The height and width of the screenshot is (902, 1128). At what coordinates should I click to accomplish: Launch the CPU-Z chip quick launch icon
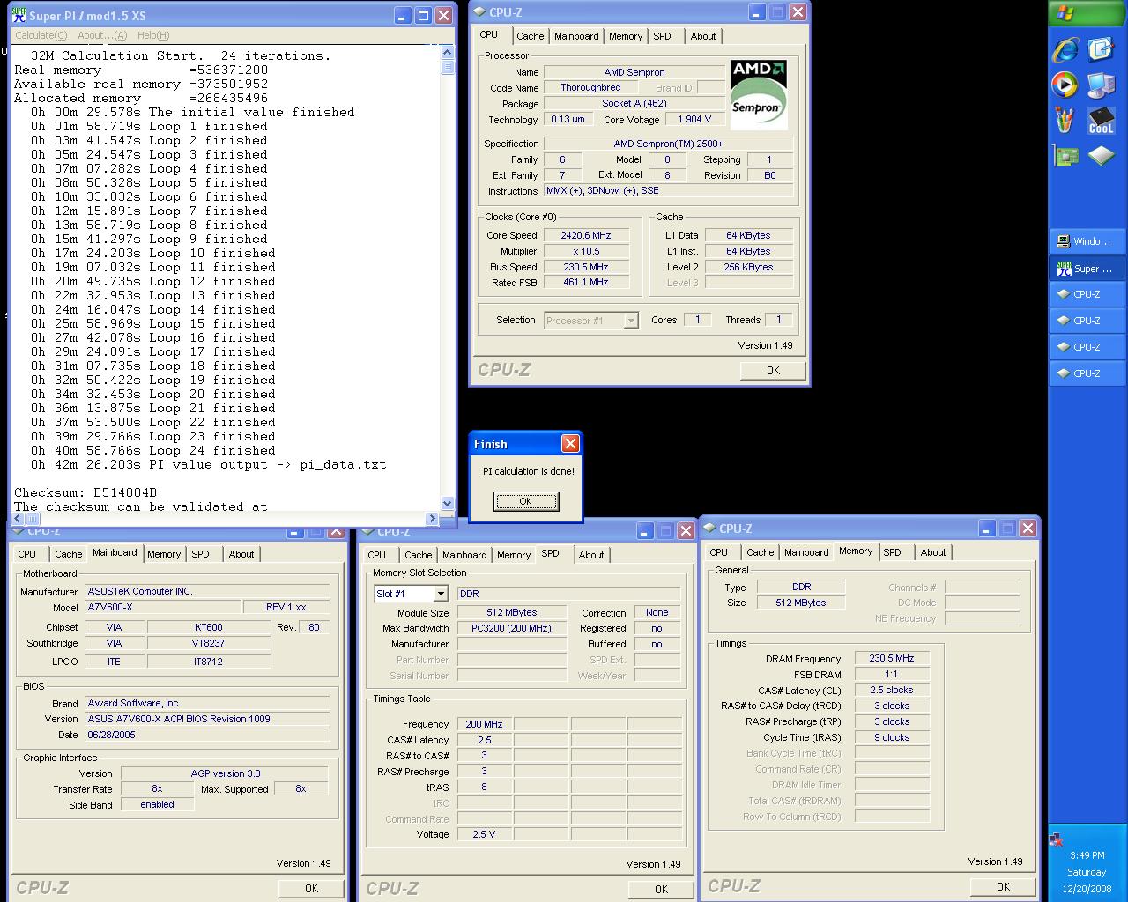[1102, 156]
